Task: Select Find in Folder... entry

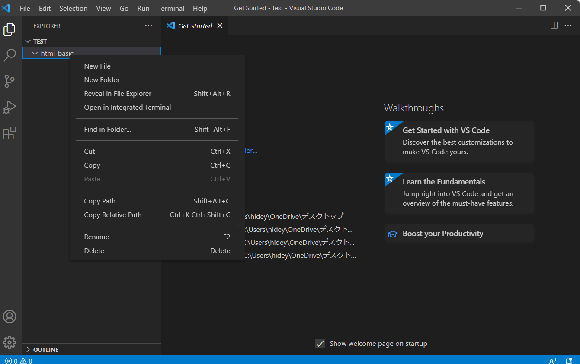Action: (x=157, y=129)
